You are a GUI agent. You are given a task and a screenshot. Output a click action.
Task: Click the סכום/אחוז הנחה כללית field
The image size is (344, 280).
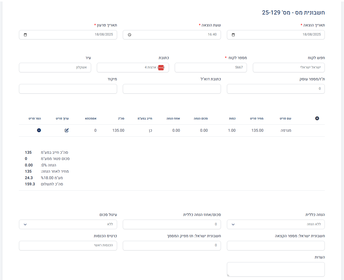tap(172, 224)
